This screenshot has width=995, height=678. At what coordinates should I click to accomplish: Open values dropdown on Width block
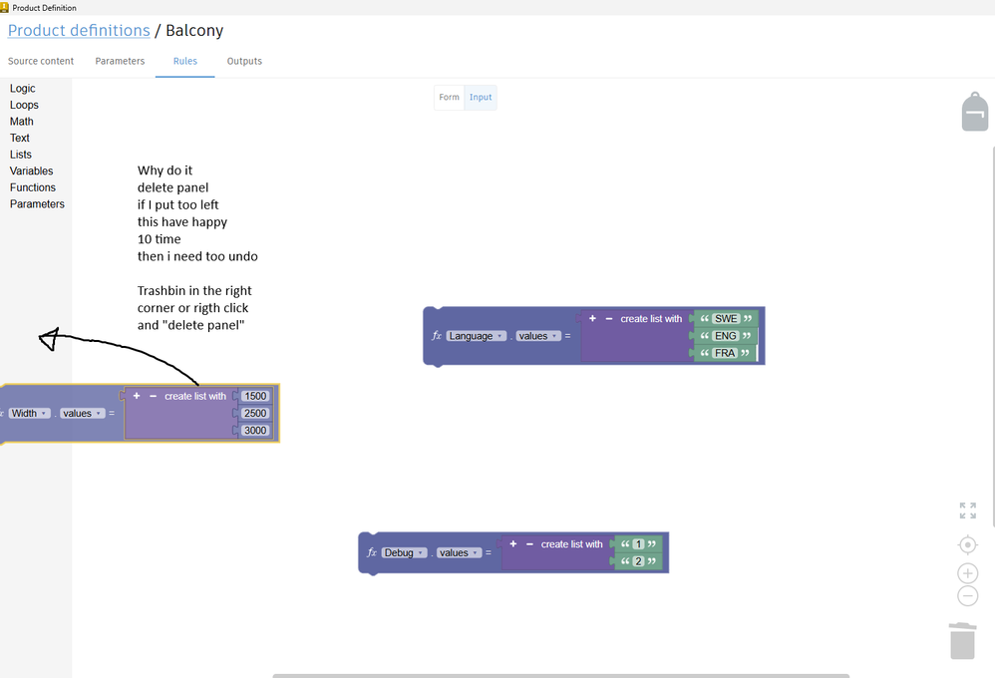tap(83, 413)
